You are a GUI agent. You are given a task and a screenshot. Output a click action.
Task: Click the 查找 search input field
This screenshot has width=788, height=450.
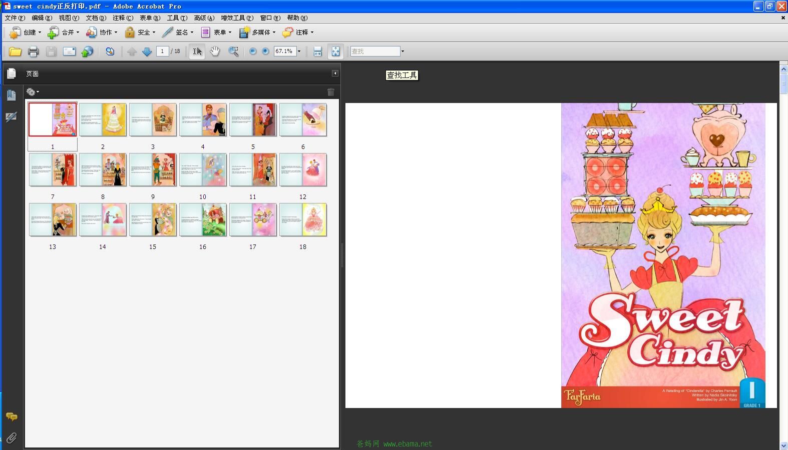pos(375,51)
